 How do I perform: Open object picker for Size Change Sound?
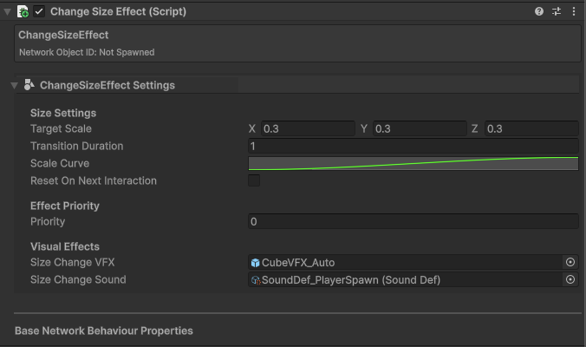570,279
